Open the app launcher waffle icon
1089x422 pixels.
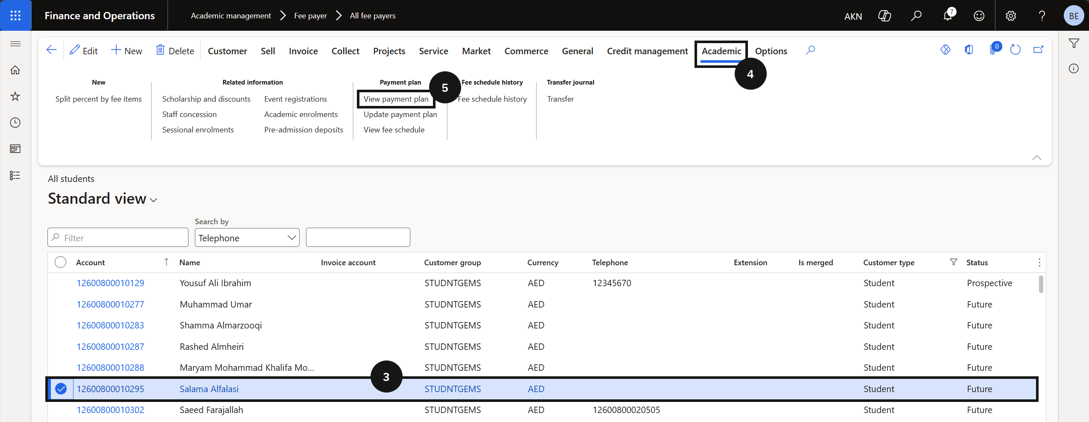pos(15,15)
